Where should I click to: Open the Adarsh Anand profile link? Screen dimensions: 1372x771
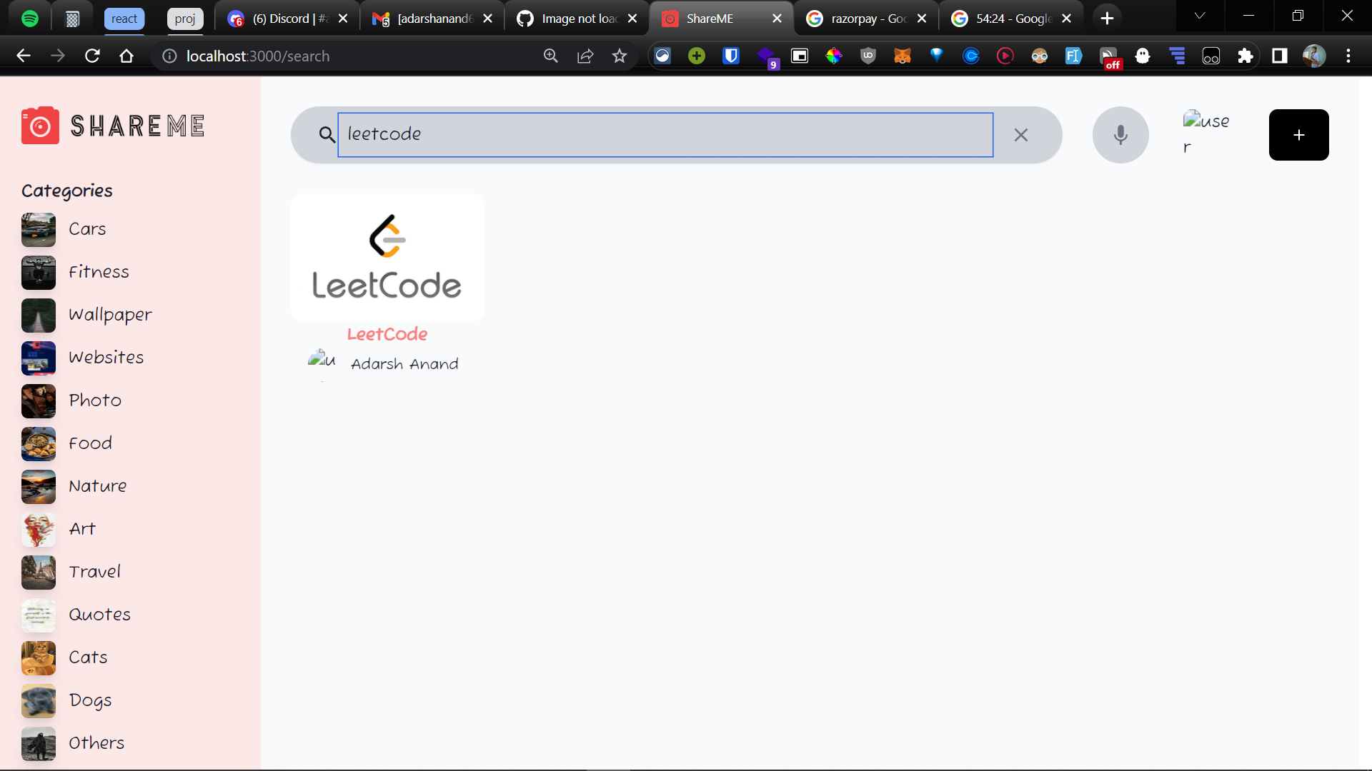point(404,364)
